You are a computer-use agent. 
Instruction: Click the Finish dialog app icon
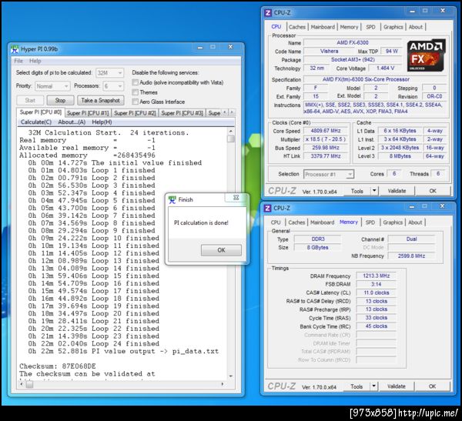pyautogui.click(x=172, y=200)
